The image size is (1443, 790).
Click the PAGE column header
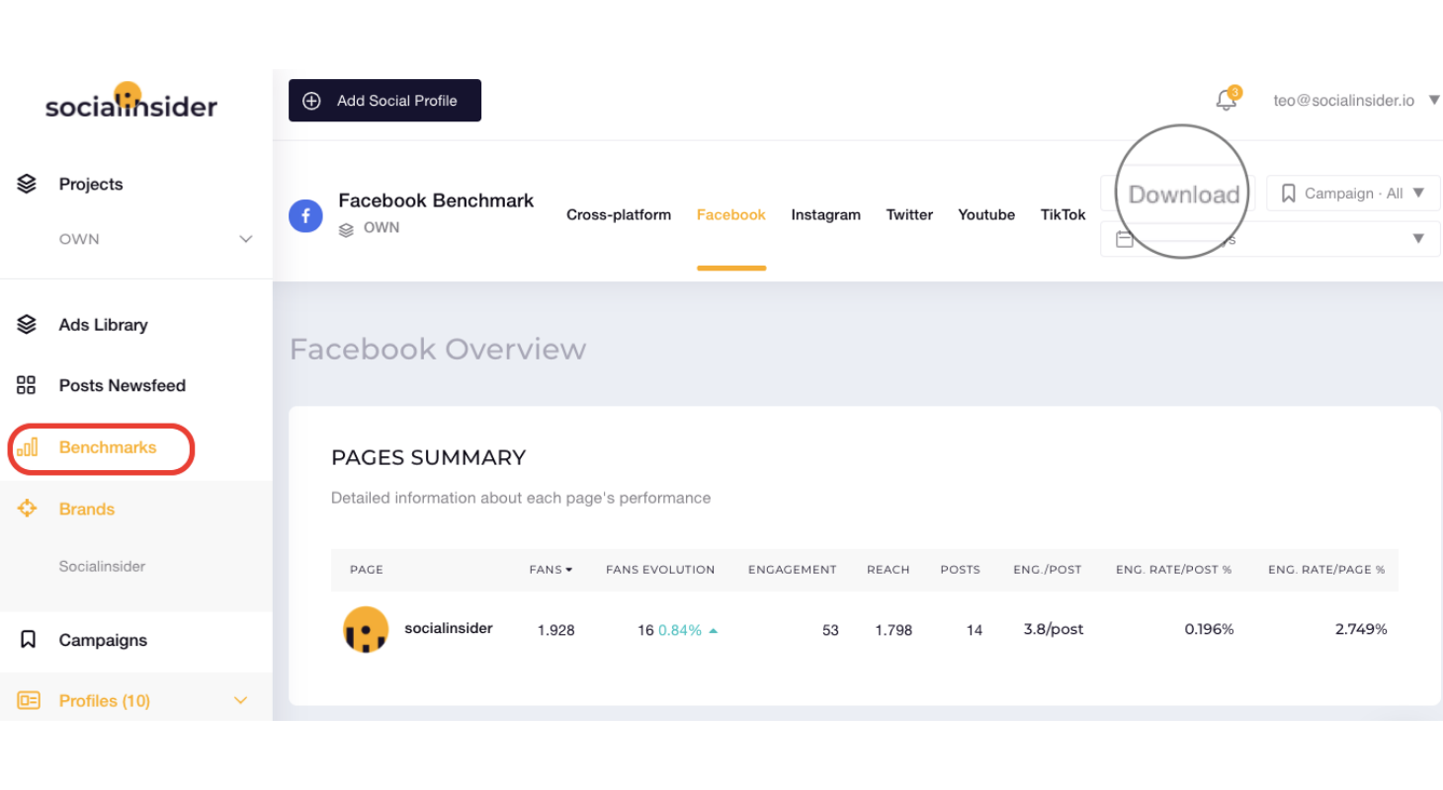pyautogui.click(x=367, y=570)
